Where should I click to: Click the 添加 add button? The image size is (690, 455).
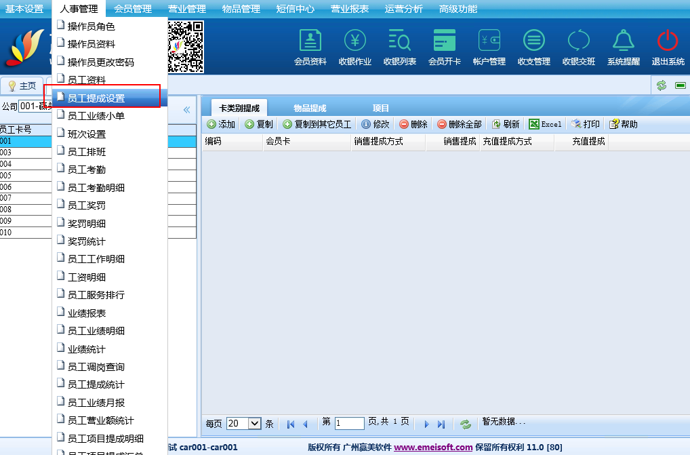click(221, 124)
